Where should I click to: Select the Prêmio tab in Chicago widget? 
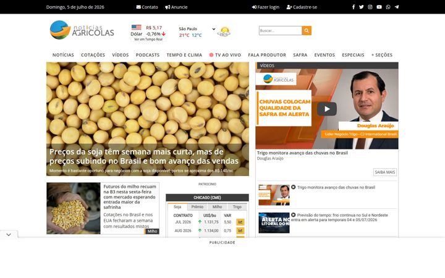pyautogui.click(x=197, y=207)
